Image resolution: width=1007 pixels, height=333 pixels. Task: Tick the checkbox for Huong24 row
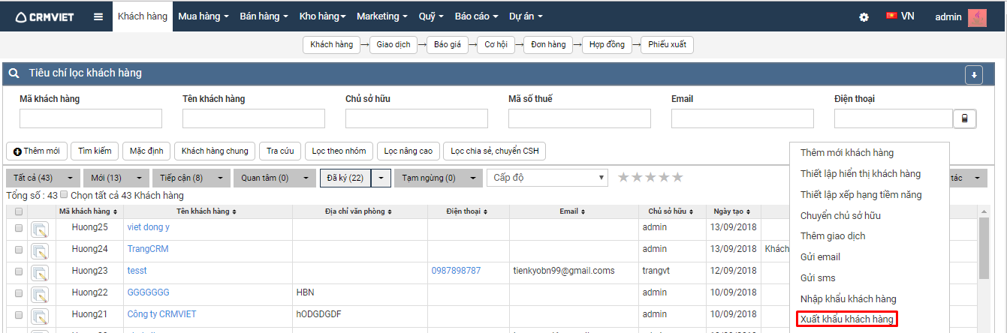pyautogui.click(x=19, y=250)
